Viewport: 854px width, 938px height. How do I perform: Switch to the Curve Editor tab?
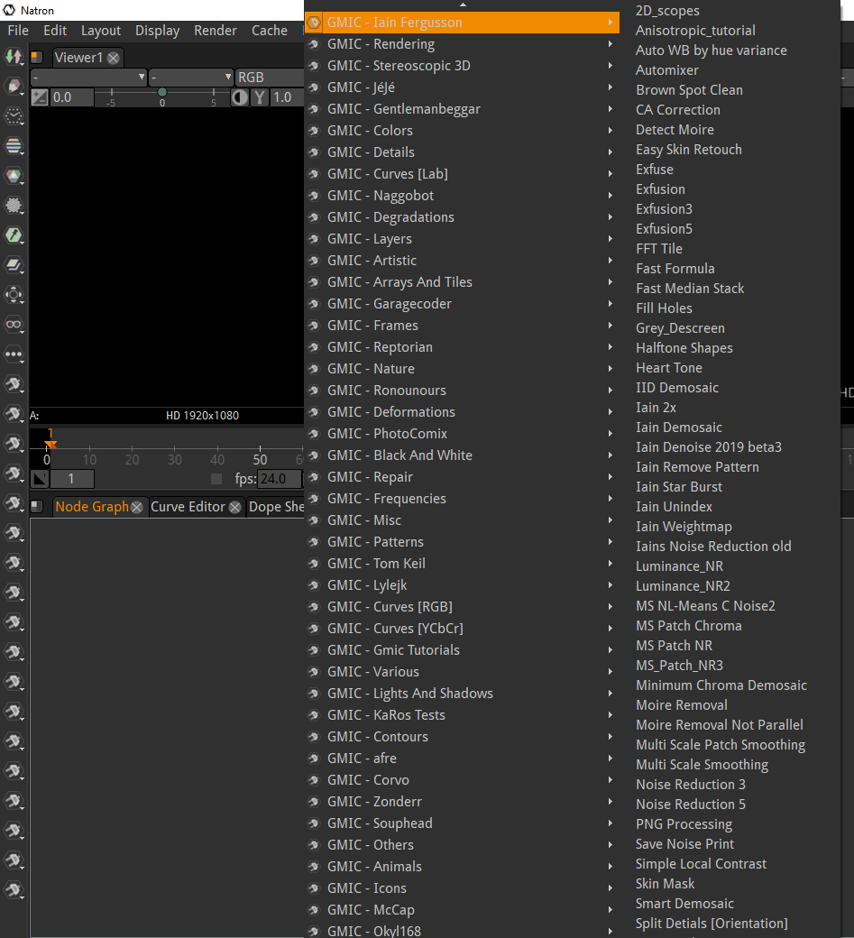pyautogui.click(x=188, y=507)
